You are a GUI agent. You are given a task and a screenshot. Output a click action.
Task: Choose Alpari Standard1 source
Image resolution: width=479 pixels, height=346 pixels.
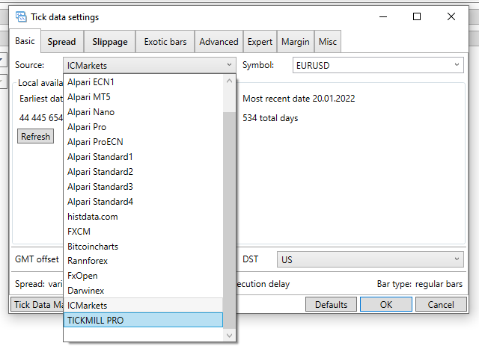click(143, 157)
